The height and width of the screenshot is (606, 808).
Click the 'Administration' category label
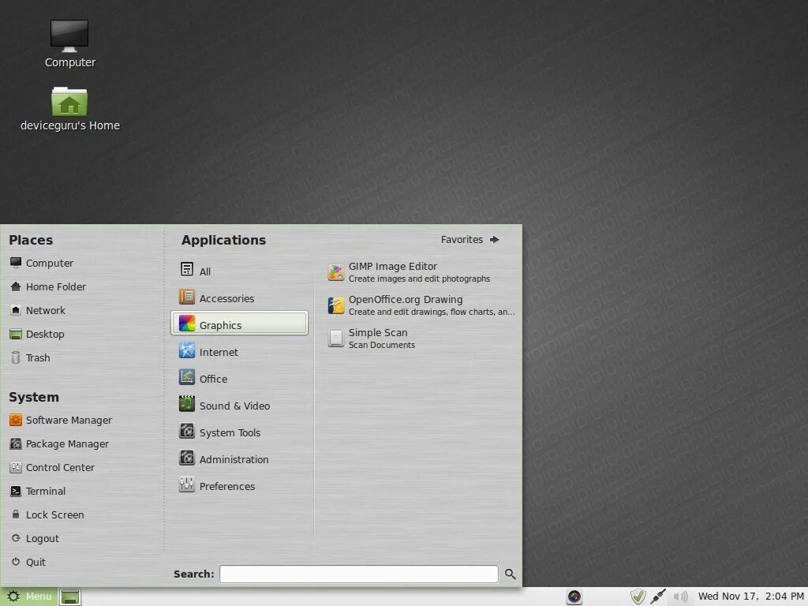(x=234, y=460)
